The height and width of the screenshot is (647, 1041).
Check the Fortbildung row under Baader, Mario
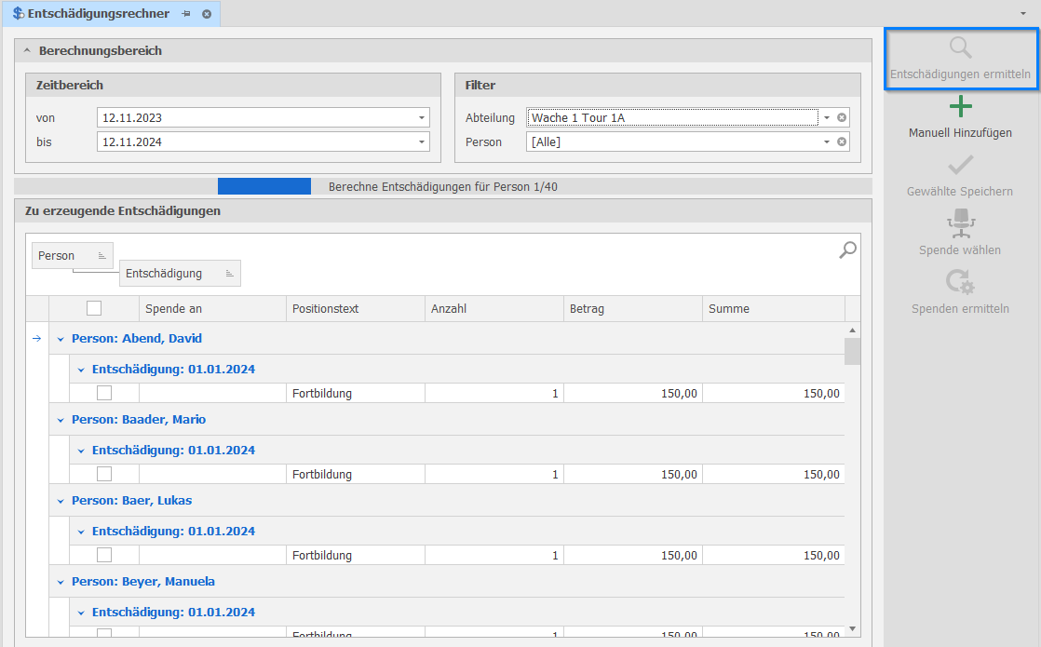tap(104, 474)
